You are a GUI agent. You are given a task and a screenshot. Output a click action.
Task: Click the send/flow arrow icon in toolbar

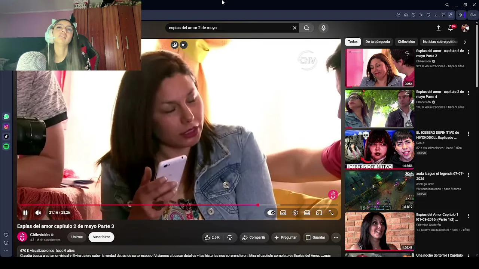pyautogui.click(x=421, y=15)
